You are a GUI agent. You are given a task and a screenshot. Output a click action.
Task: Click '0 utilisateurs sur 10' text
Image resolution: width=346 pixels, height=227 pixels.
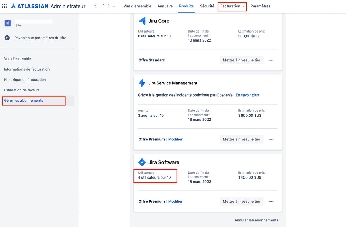[x=154, y=36]
